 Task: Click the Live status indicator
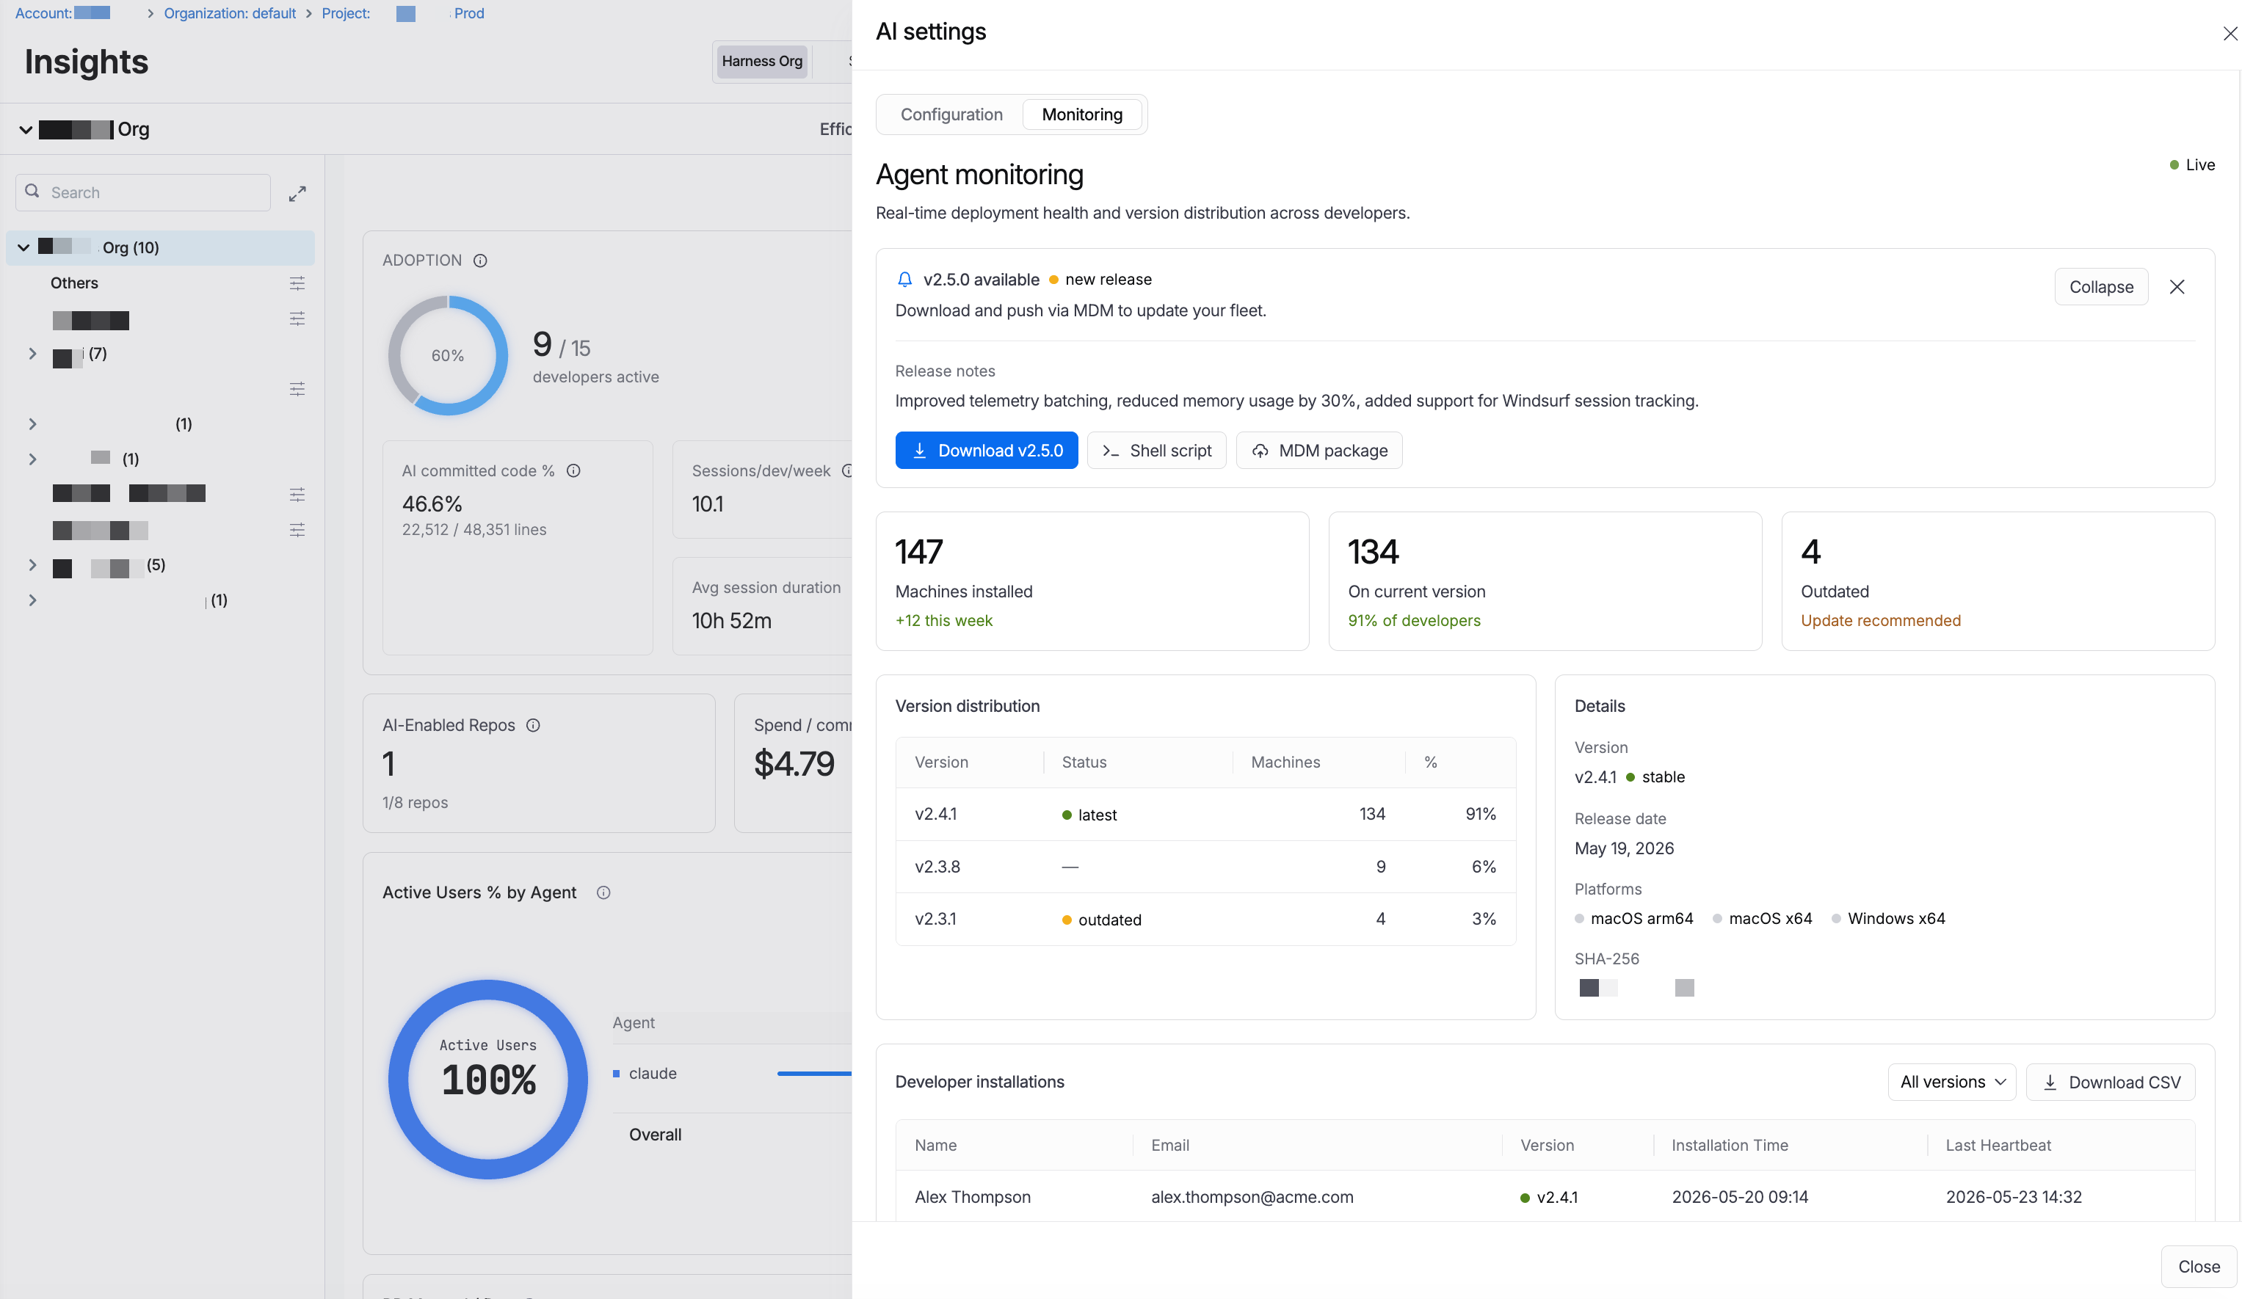[x=2191, y=164]
